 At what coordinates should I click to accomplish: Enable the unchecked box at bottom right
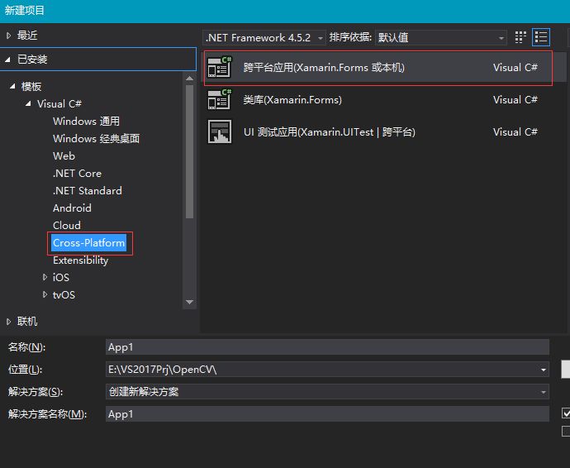click(566, 431)
